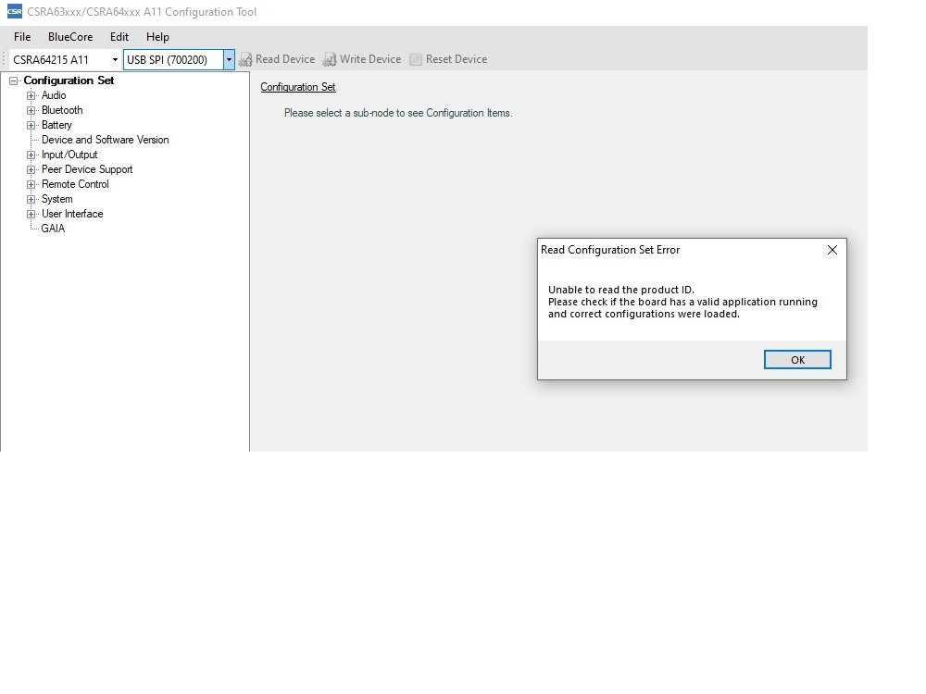Viewport: 926px width, 694px height.
Task: Select Audio in the tree
Action: pos(54,95)
